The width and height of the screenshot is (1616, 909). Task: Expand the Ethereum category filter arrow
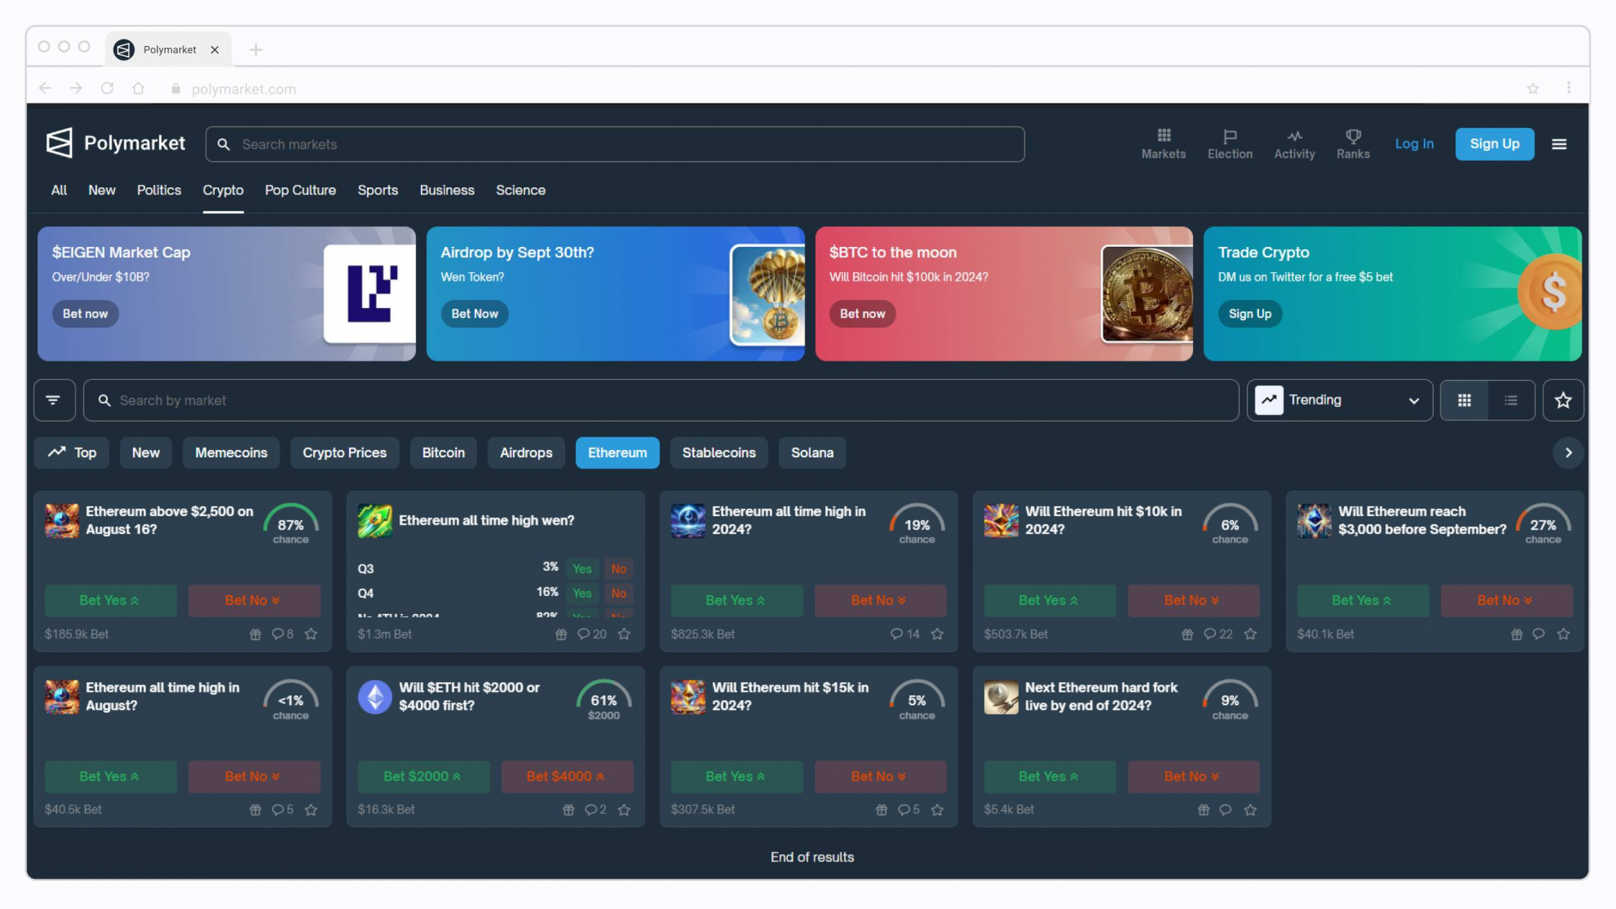tap(1569, 453)
